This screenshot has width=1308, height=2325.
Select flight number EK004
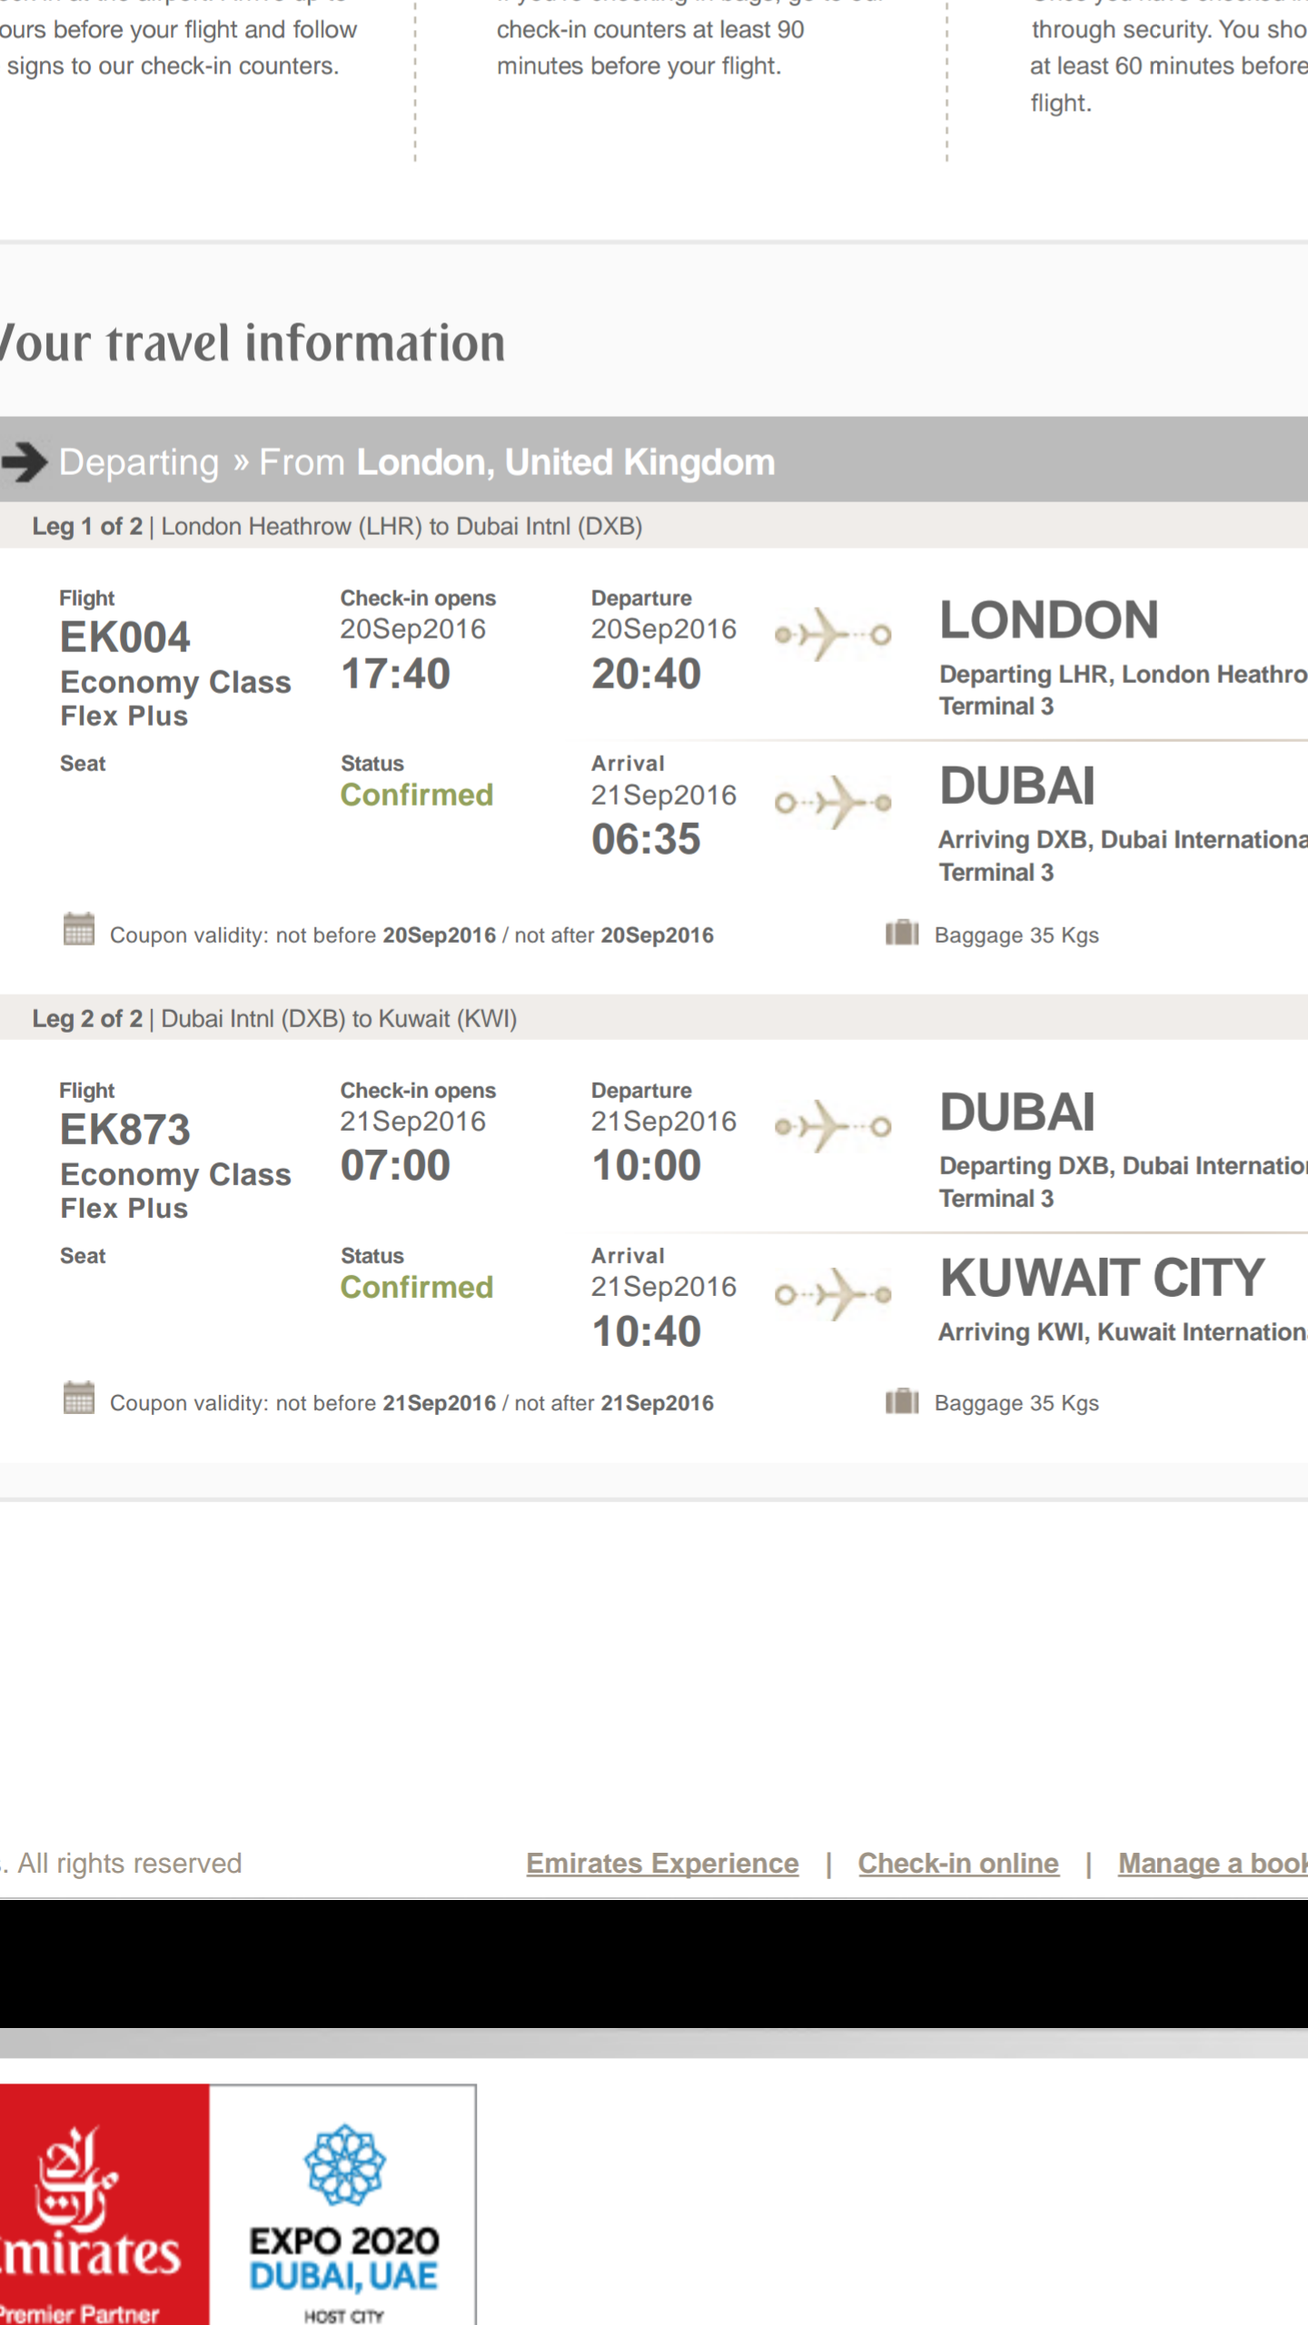125,638
